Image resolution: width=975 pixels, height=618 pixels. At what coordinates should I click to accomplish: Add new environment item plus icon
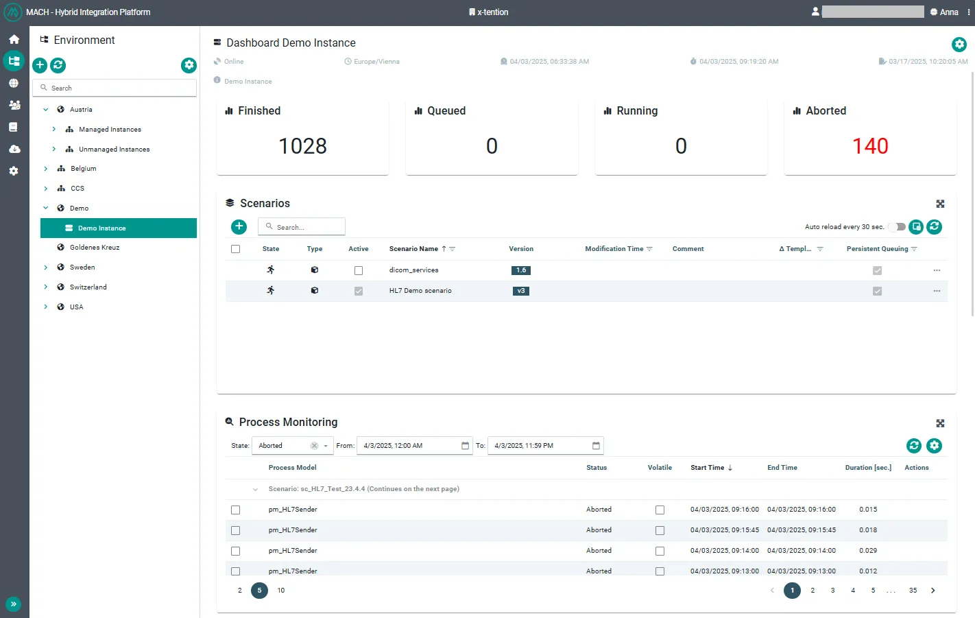click(40, 65)
